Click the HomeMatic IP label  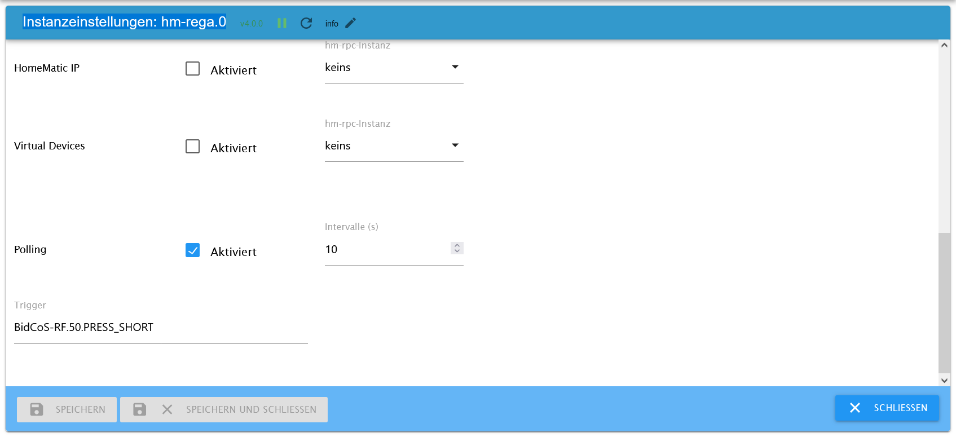click(x=47, y=68)
